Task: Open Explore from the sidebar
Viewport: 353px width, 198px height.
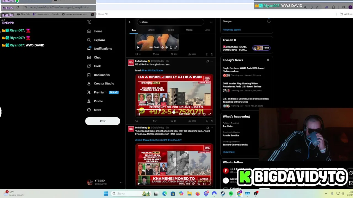Action: click(x=96, y=40)
